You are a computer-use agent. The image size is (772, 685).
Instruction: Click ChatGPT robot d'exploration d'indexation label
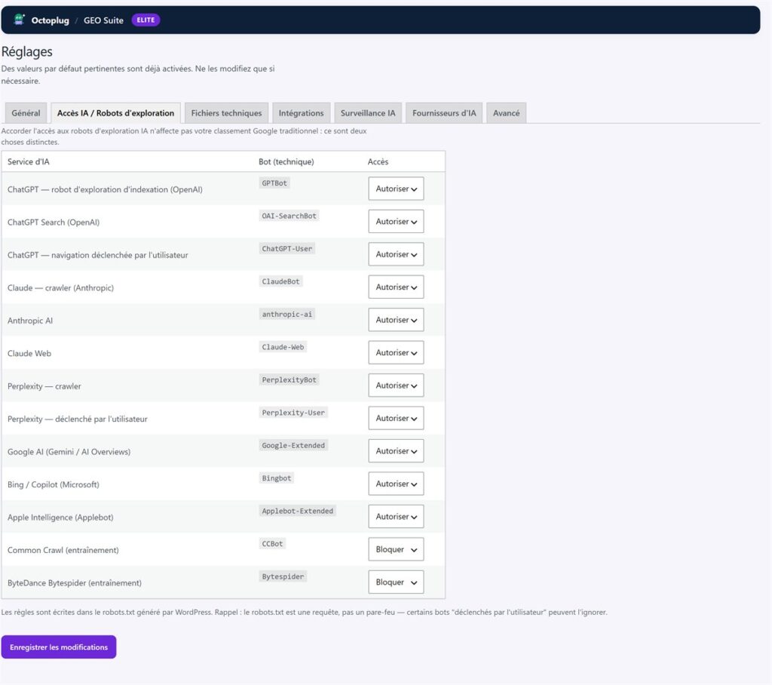coord(105,189)
